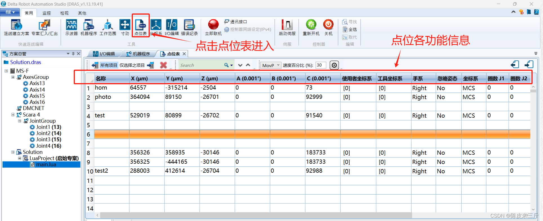
Task: Click the Search input field
Action: [201, 65]
